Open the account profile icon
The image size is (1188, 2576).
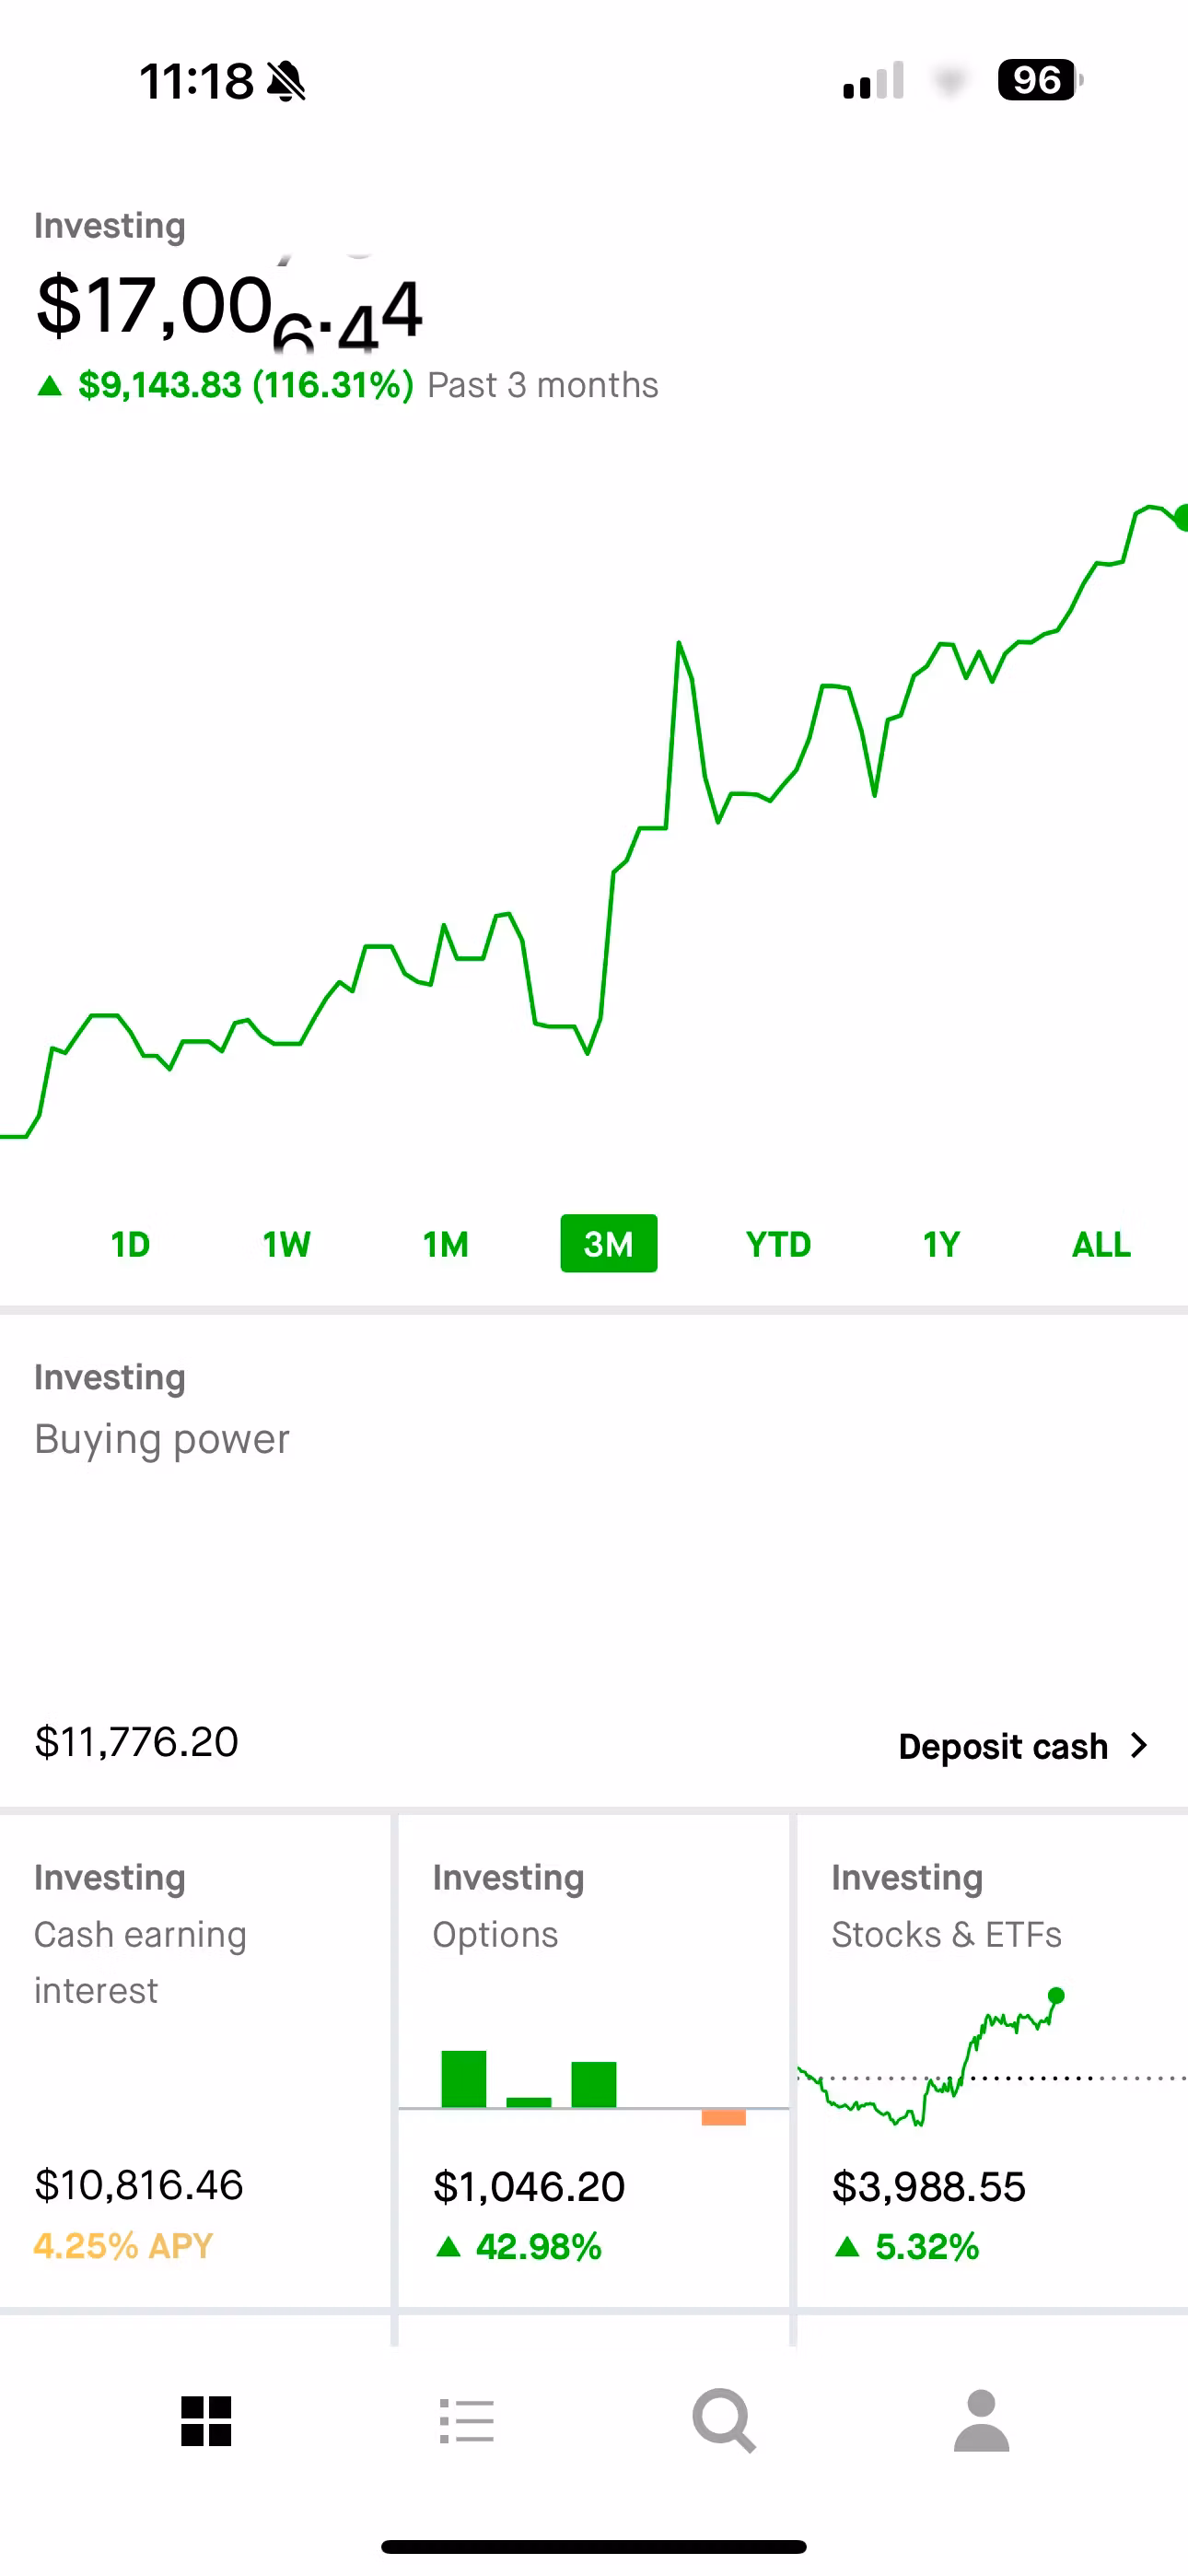point(981,2421)
